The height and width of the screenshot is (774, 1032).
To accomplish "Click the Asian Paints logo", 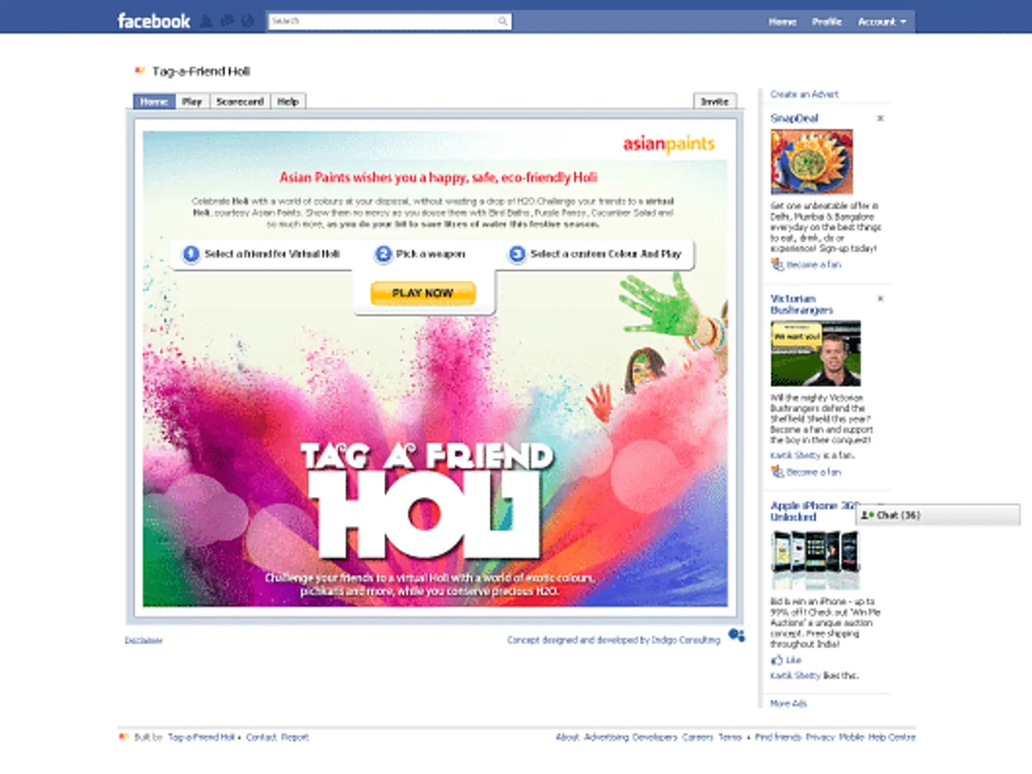I will [x=669, y=144].
